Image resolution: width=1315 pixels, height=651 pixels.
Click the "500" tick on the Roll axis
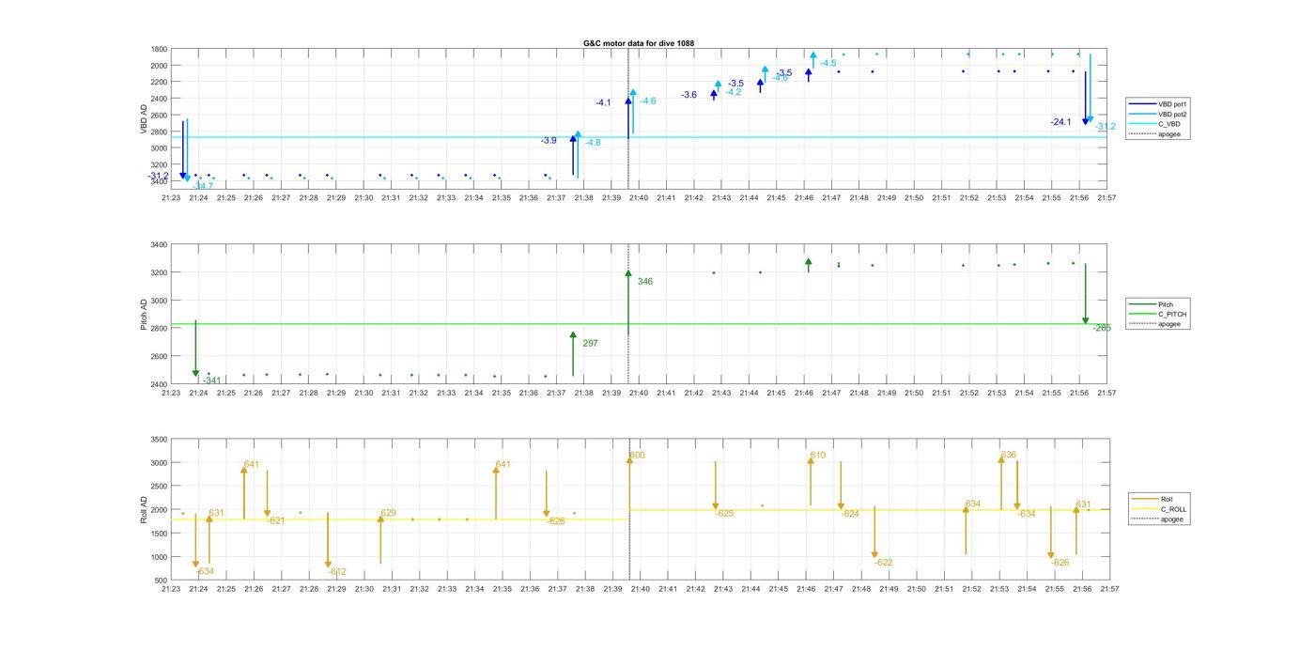pos(162,581)
